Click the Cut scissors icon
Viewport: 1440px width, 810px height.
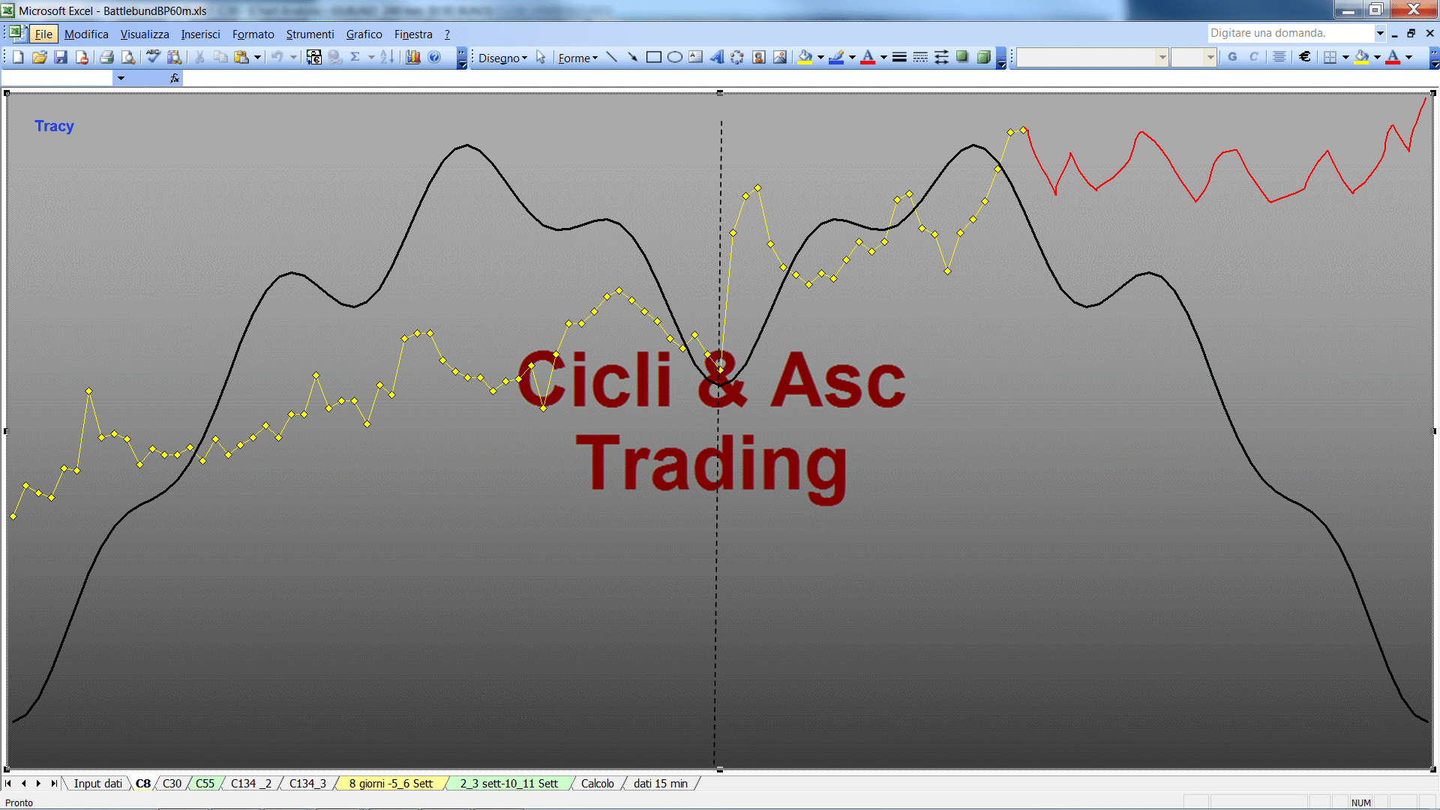(199, 57)
